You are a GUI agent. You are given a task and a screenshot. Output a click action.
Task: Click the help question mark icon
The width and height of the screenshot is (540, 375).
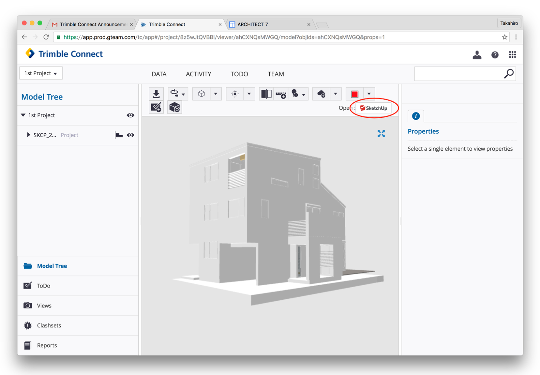[495, 55]
